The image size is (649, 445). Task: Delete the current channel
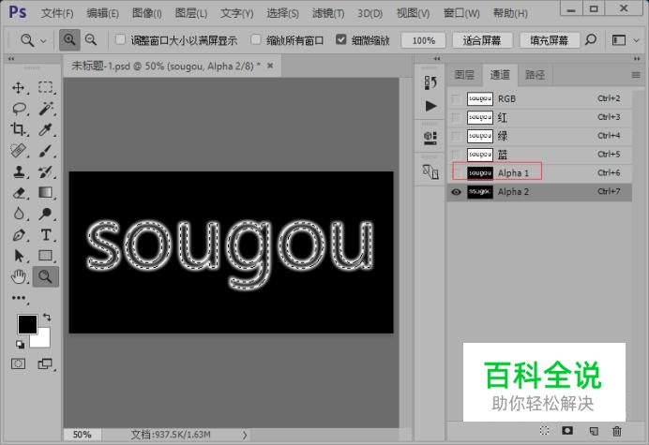pos(617,431)
